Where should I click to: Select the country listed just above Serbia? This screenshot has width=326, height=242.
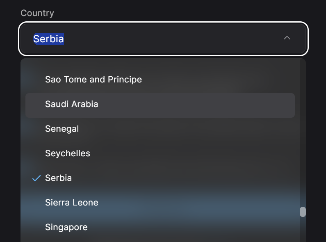point(68,153)
